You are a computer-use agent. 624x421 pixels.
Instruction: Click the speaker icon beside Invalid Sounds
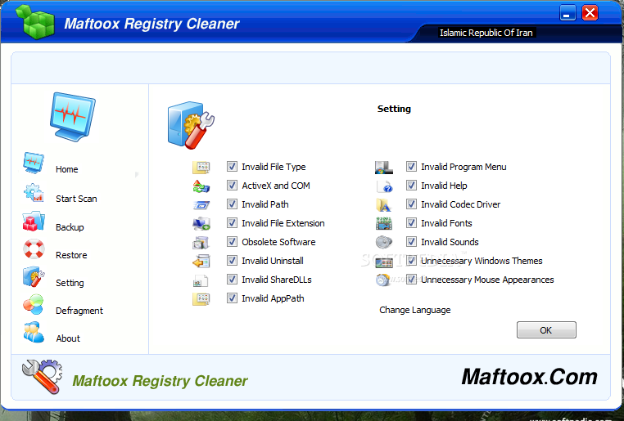point(384,242)
